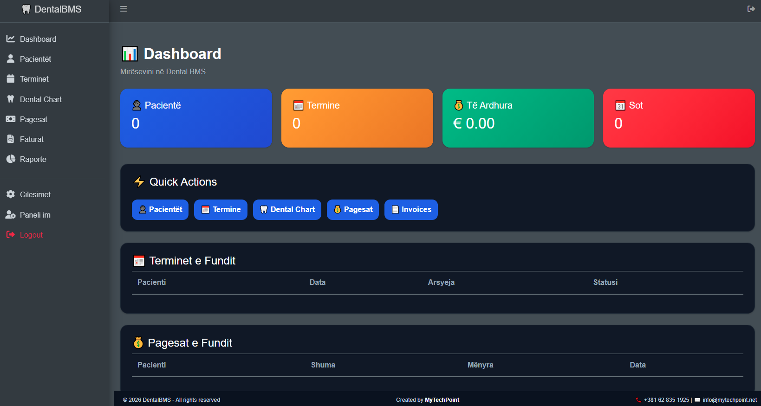
Task: Go to Terminet in the sidebar
Action: 34,79
